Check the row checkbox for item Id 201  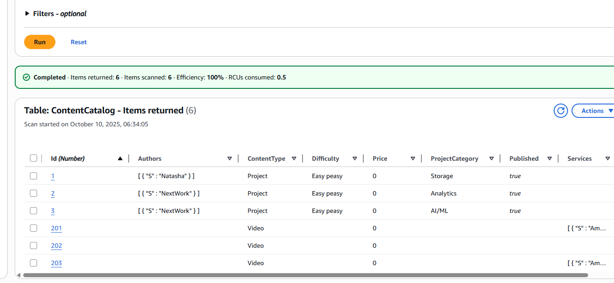tap(34, 228)
